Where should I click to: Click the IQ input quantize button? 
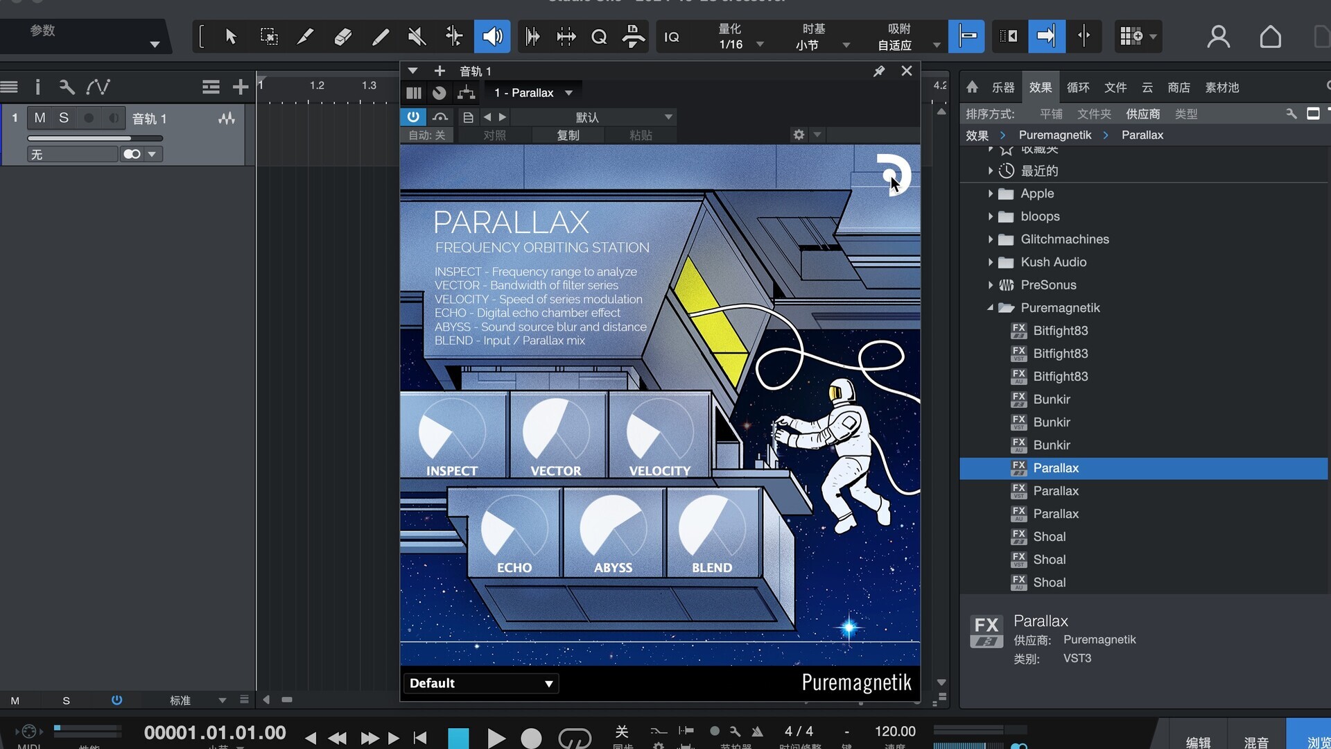tap(672, 37)
